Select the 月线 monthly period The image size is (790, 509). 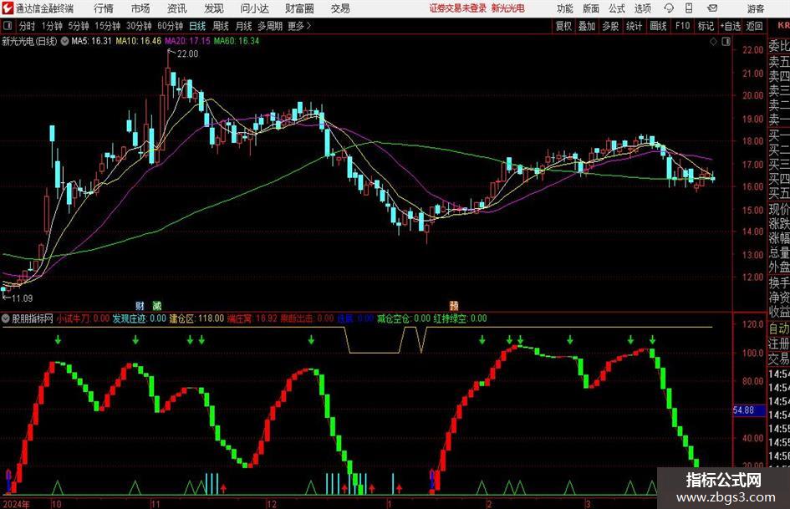click(244, 26)
